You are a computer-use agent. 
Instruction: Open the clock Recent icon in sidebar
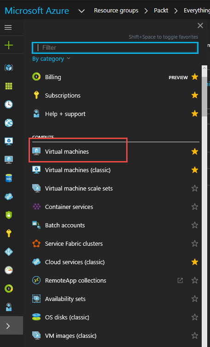pyautogui.click(x=9, y=104)
